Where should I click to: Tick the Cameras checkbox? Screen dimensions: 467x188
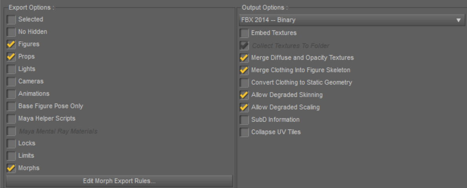(11, 81)
